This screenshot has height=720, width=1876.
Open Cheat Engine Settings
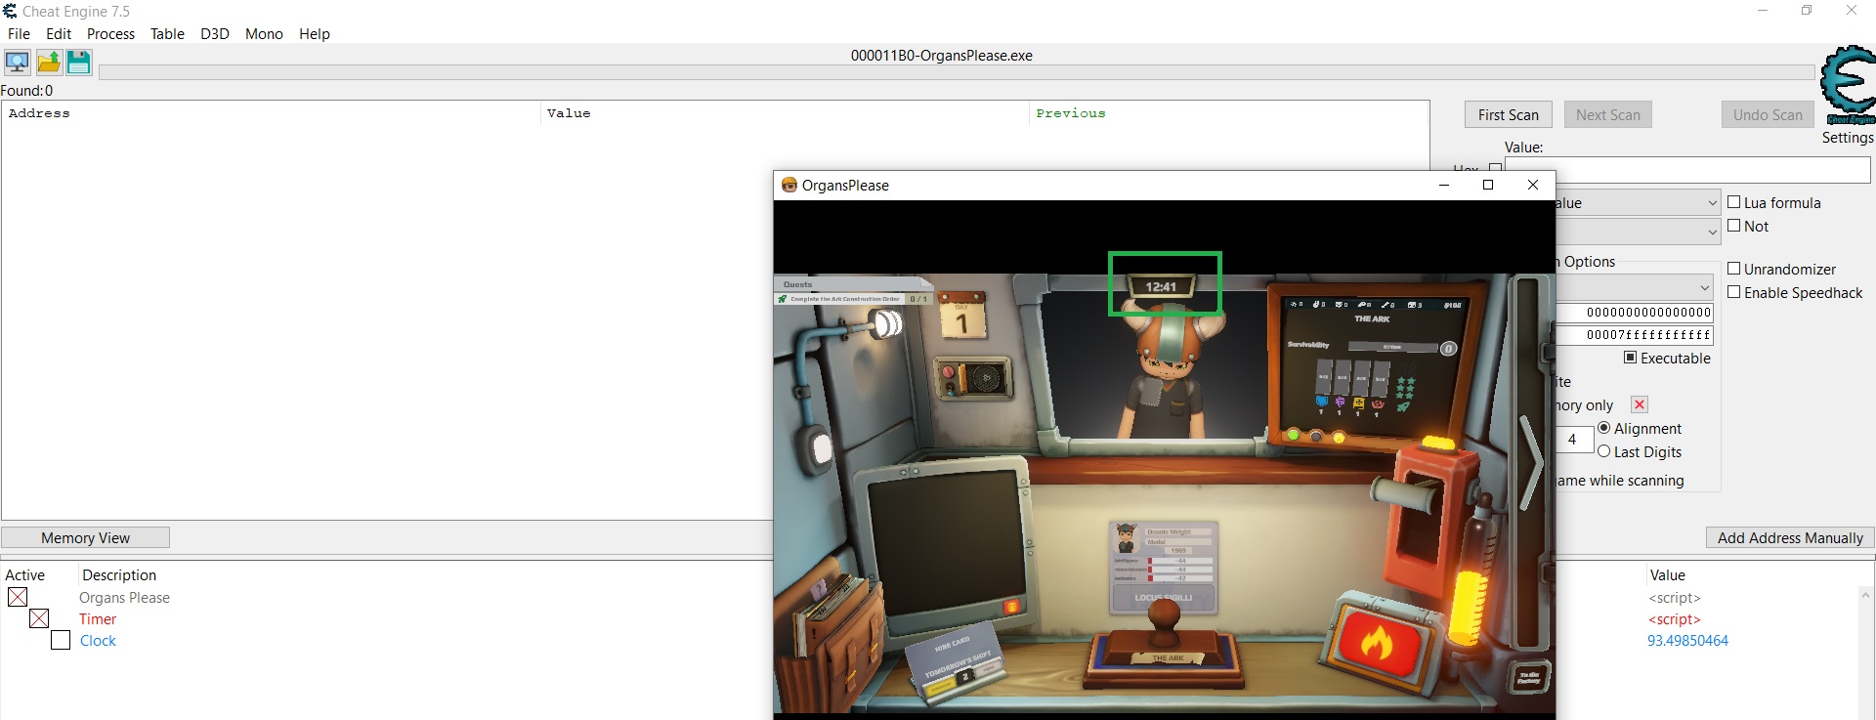click(1848, 138)
